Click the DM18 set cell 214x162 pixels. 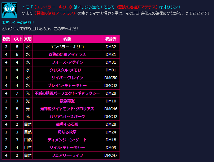[111, 140]
